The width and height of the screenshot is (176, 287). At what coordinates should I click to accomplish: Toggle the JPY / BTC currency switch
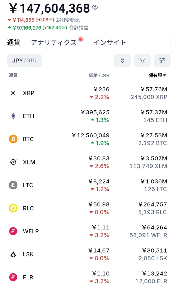point(24,60)
